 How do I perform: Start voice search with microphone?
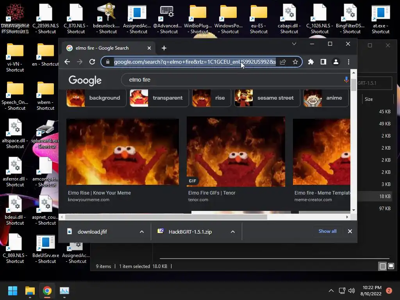coord(346,80)
